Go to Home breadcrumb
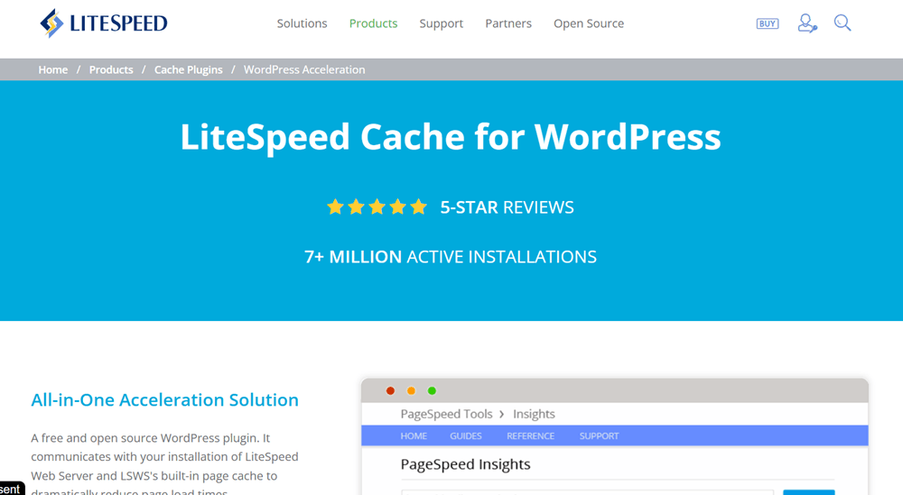 point(53,69)
